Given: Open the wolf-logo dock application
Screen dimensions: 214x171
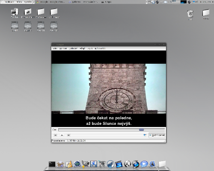Looking at the screenshot, I should [110, 164].
